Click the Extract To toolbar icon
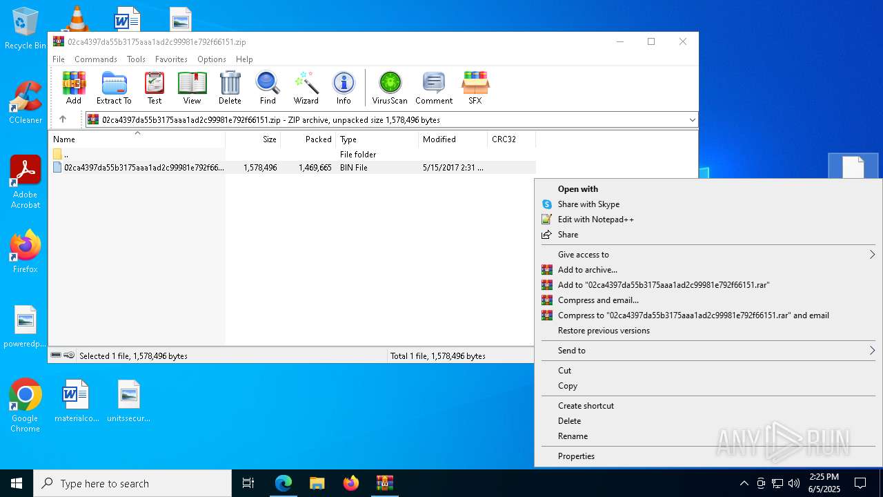The image size is (883, 497). (114, 88)
